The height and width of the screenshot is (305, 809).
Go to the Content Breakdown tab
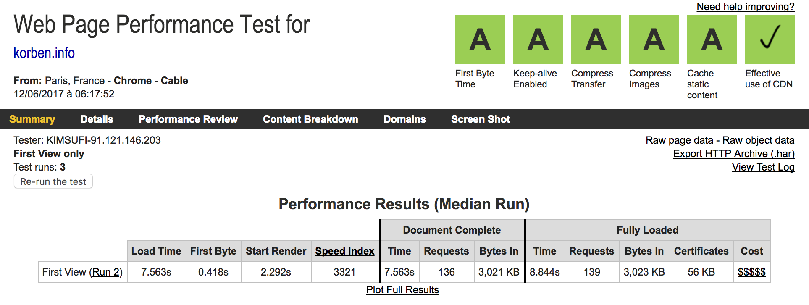tap(310, 119)
